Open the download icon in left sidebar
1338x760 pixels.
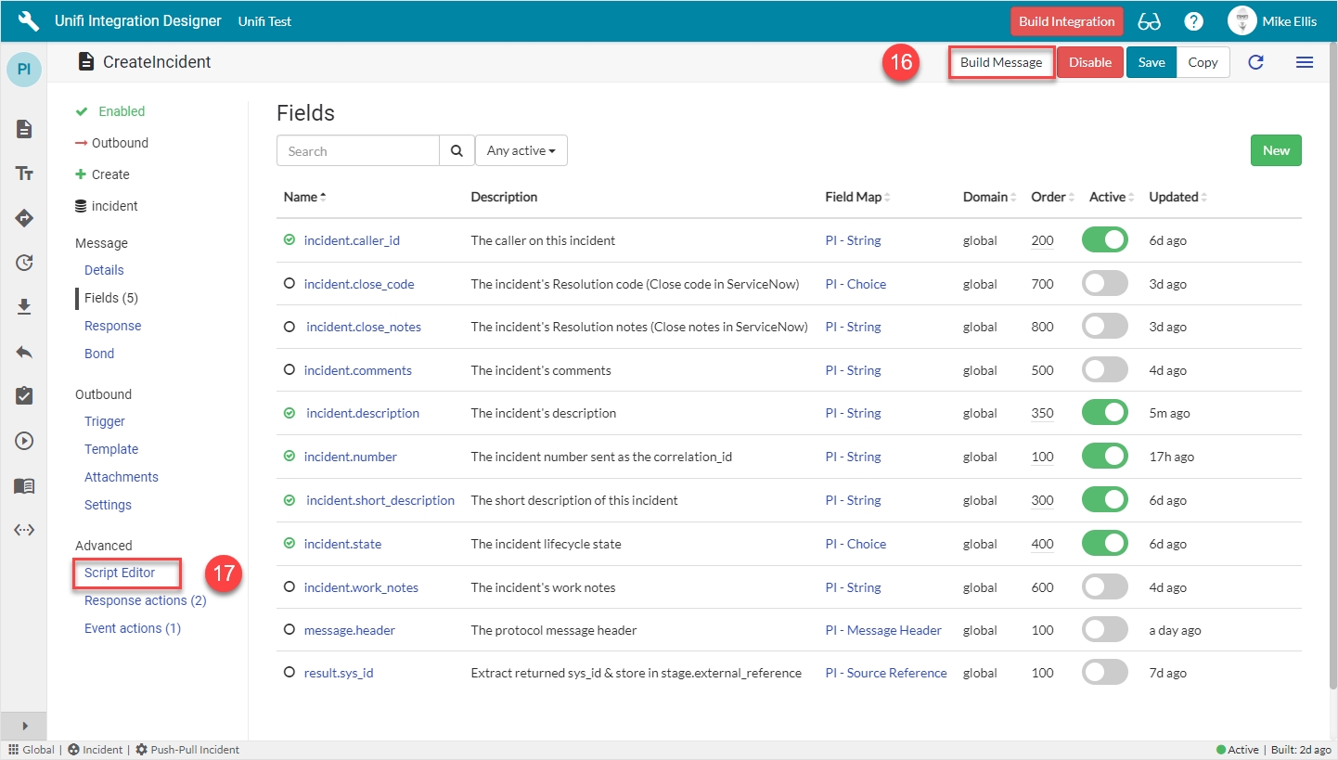pos(25,307)
